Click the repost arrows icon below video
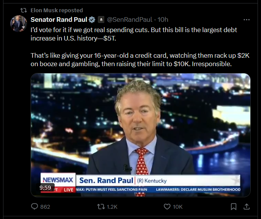 101,207
